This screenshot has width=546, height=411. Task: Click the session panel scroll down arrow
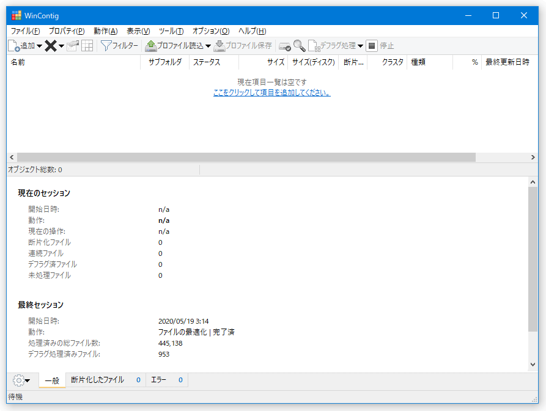[x=533, y=365]
